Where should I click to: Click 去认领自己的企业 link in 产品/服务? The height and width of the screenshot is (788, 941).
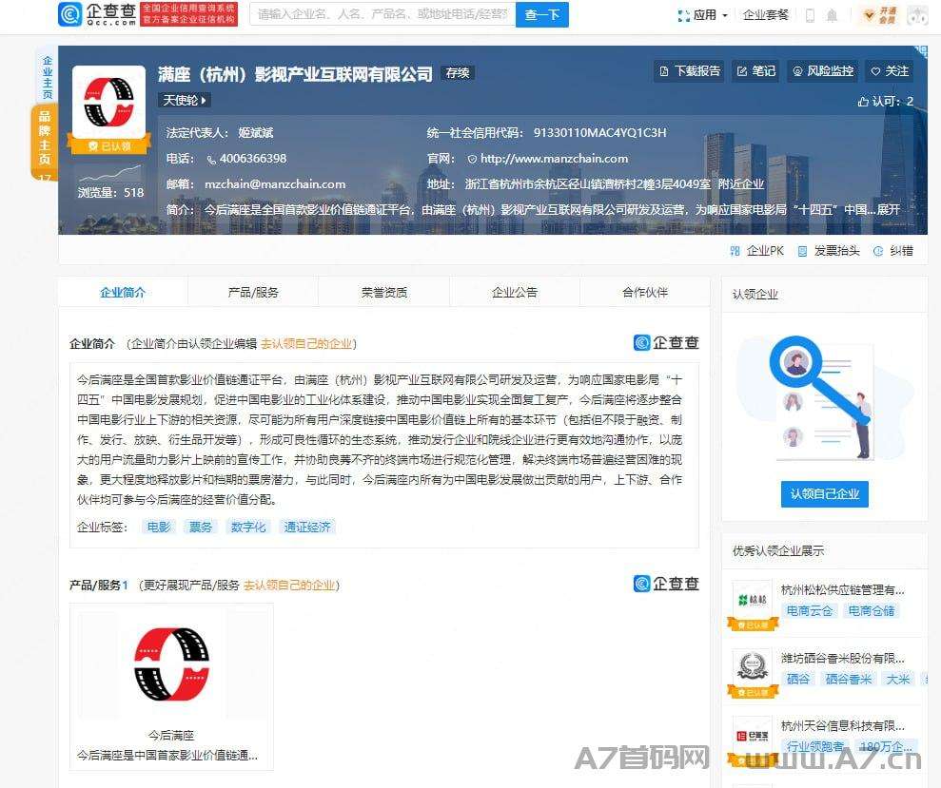pos(289,586)
